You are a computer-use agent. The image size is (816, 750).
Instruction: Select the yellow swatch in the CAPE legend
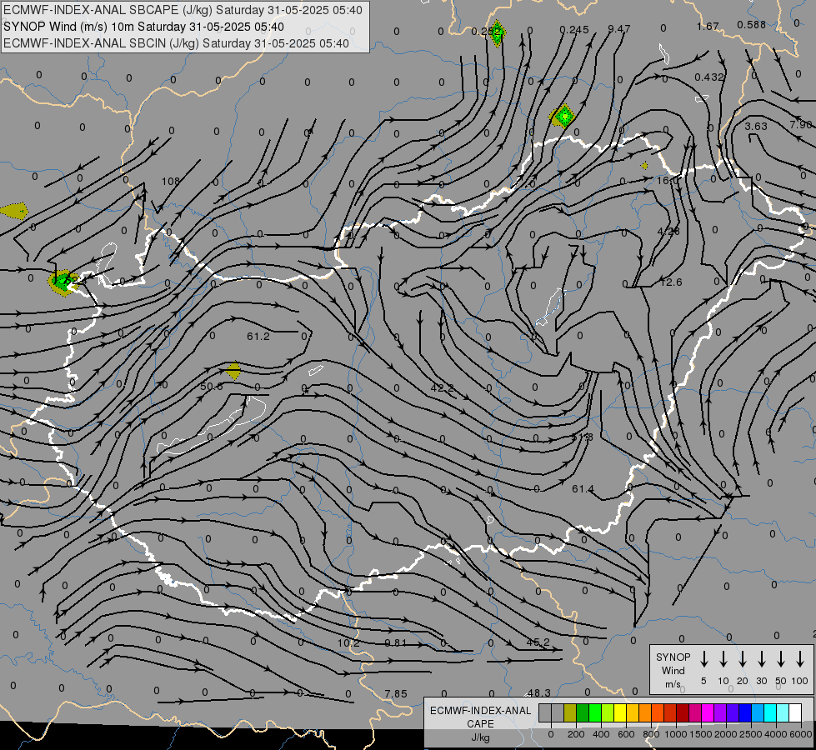[620, 712]
